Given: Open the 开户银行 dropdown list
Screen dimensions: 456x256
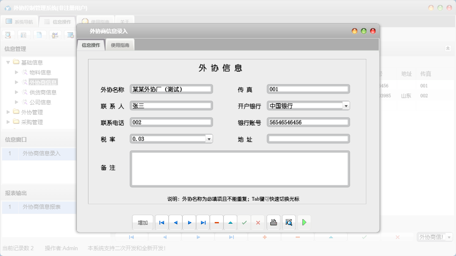Looking at the screenshot, I should (346, 106).
